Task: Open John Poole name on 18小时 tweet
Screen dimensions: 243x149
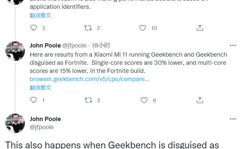Action: 45,46
